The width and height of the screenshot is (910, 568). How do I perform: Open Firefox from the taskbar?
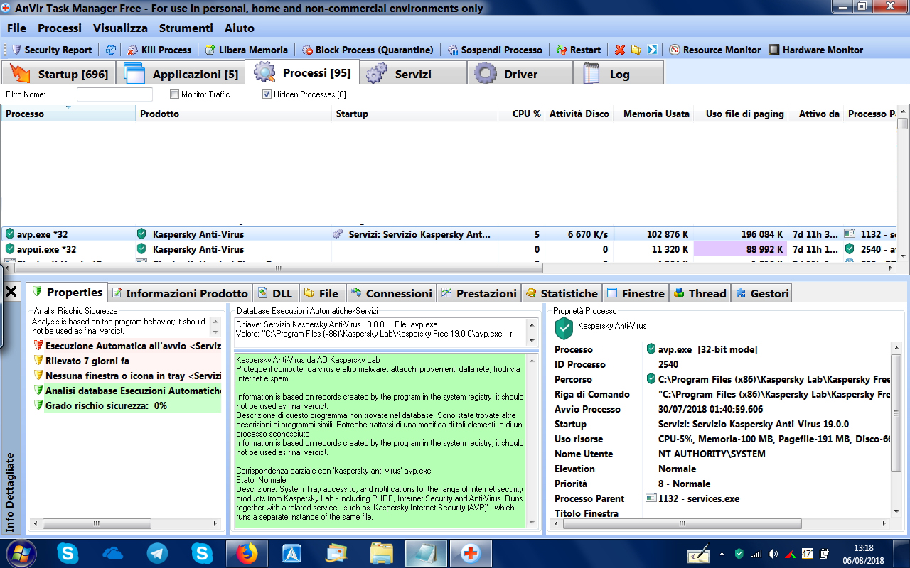247,553
